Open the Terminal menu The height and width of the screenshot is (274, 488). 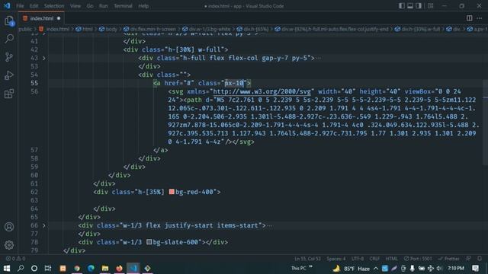(x=123, y=6)
